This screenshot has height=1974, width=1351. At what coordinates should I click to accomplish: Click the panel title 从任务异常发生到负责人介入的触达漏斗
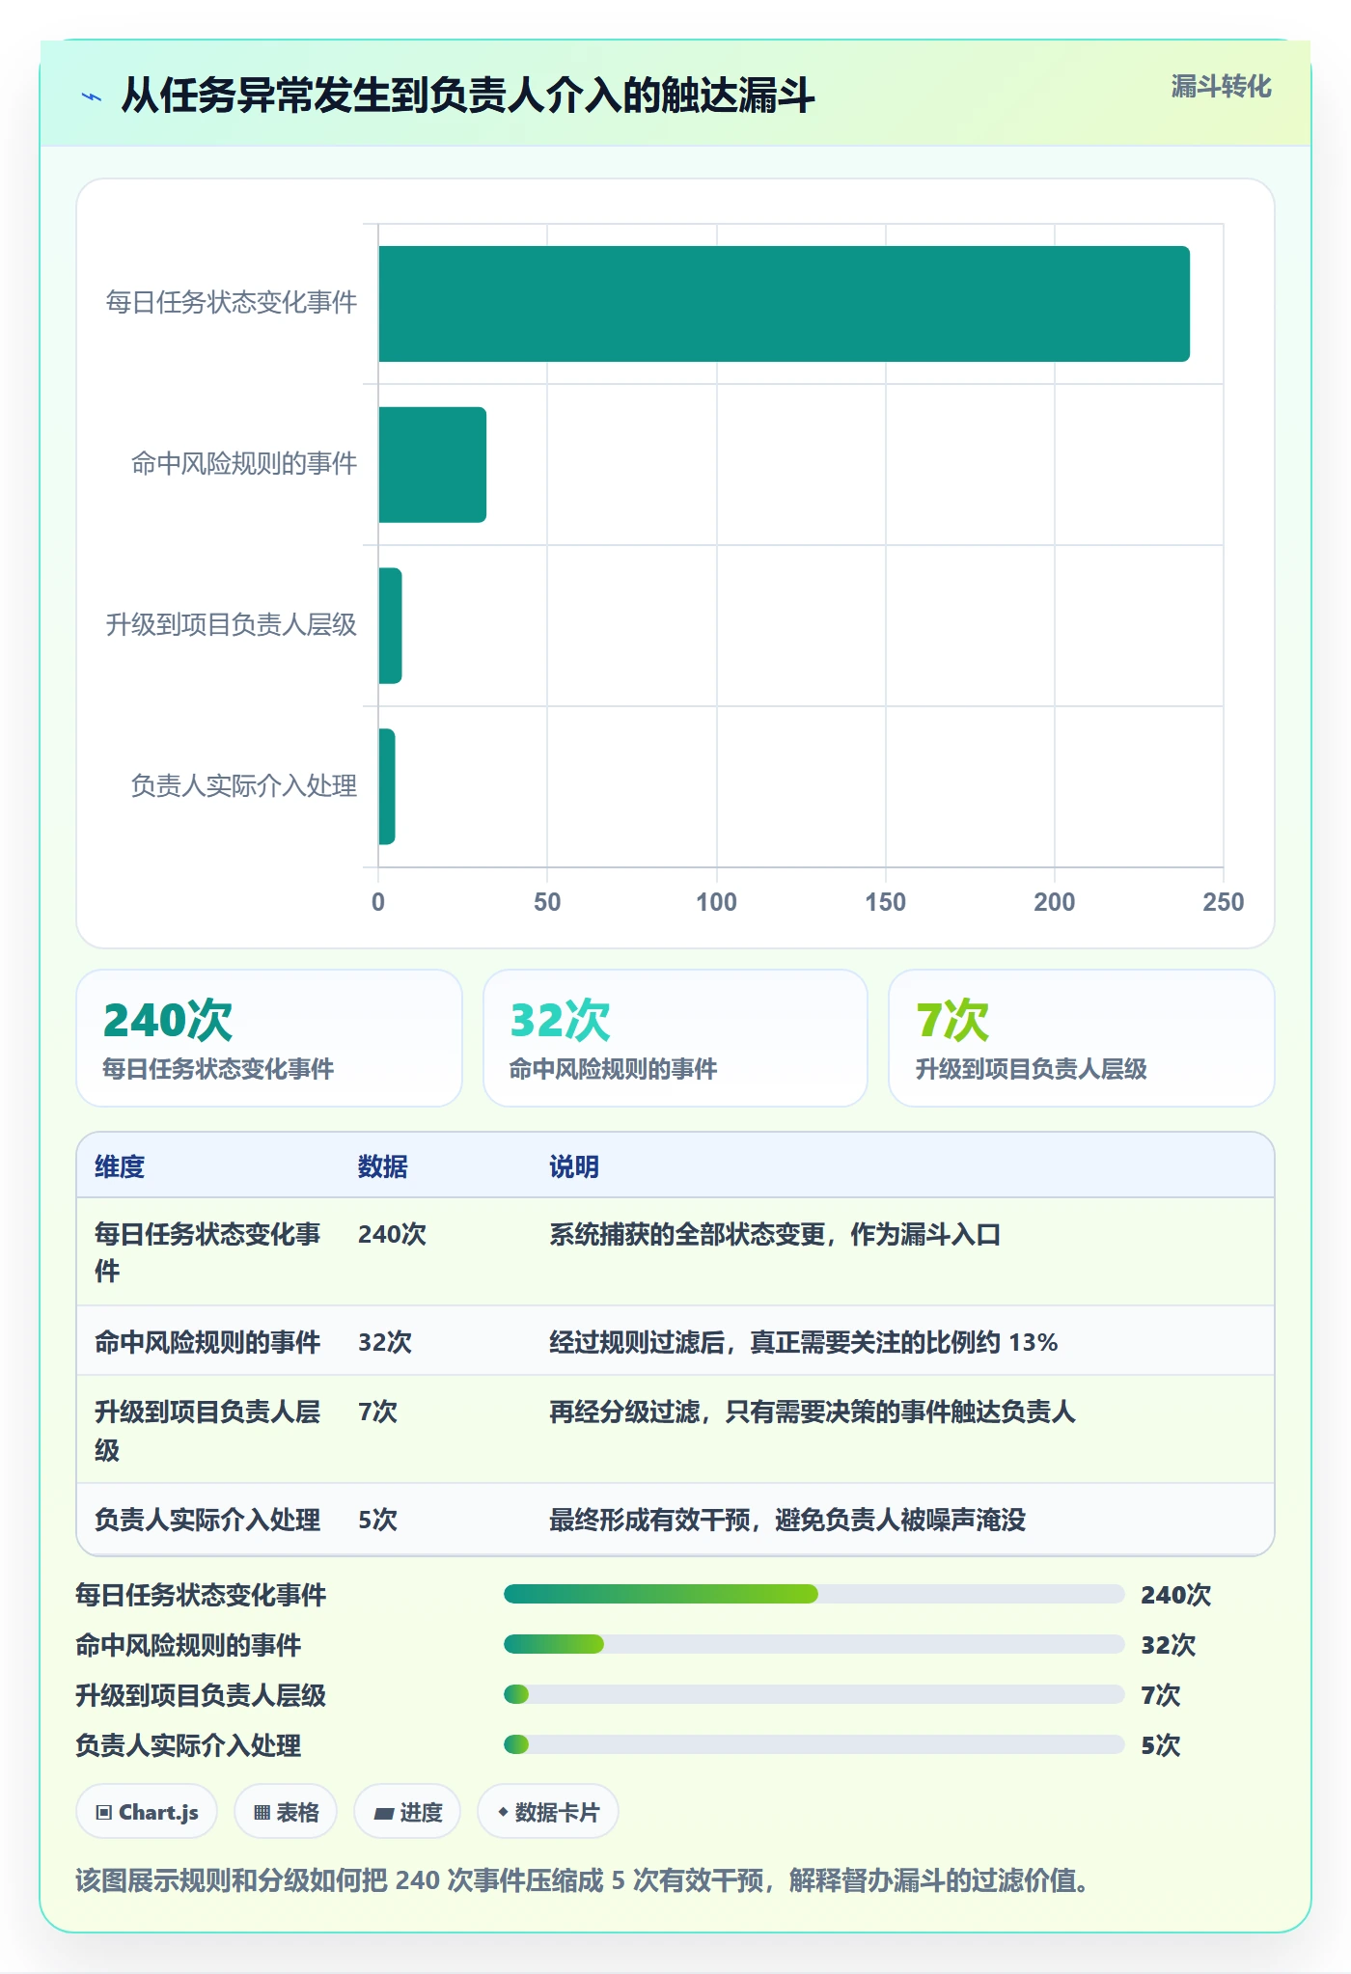tap(468, 96)
